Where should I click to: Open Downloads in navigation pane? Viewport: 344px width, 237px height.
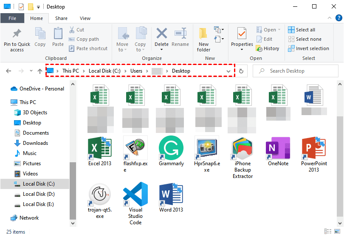(x=31, y=143)
